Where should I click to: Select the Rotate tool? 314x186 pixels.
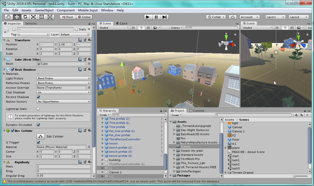click(x=25, y=17)
